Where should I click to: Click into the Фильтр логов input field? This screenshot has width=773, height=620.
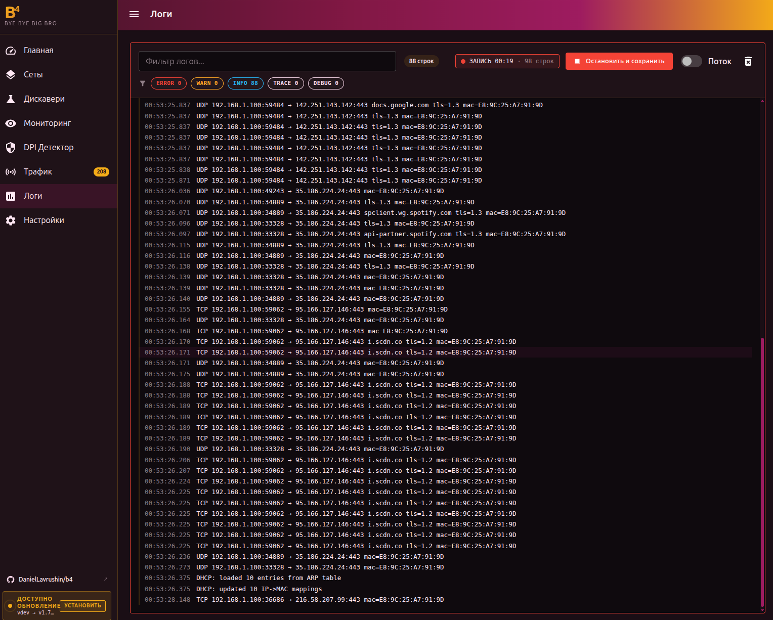point(267,61)
